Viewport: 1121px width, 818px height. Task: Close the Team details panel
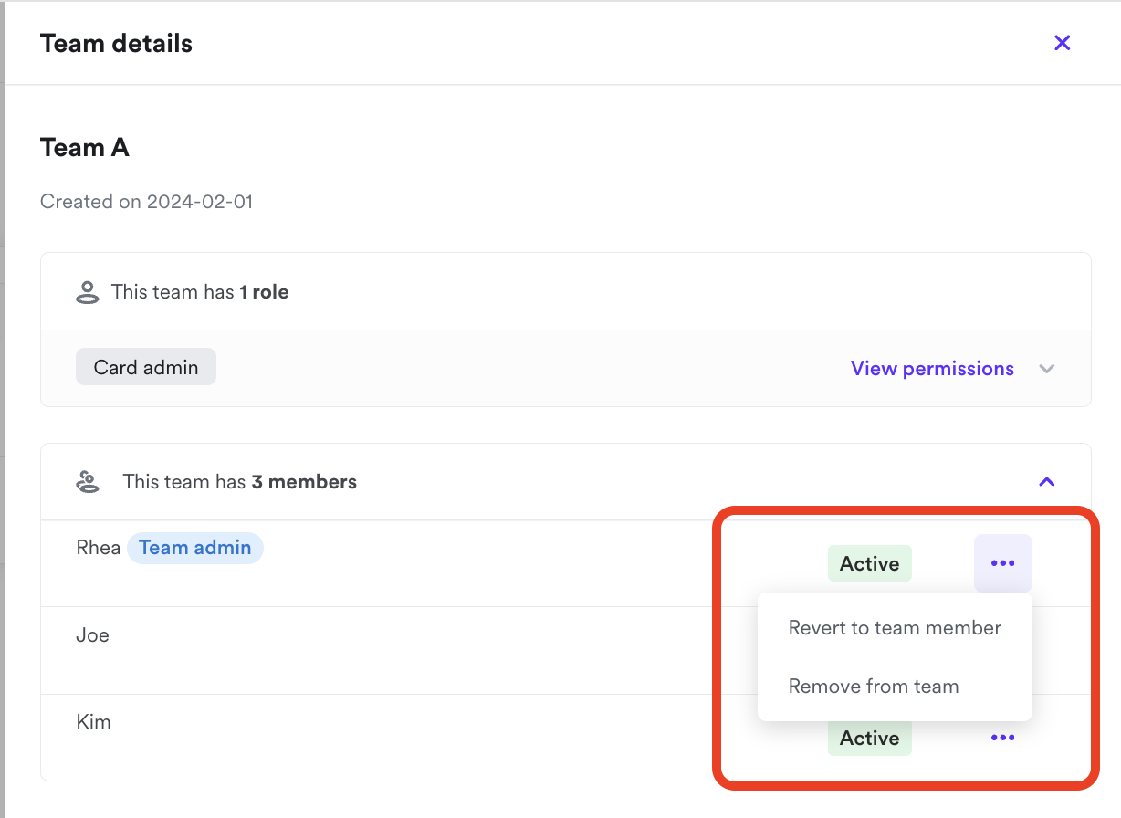pos(1062,43)
